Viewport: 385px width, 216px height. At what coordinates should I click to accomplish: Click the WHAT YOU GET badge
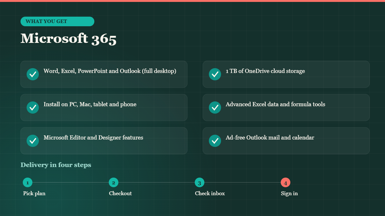coord(57,21)
